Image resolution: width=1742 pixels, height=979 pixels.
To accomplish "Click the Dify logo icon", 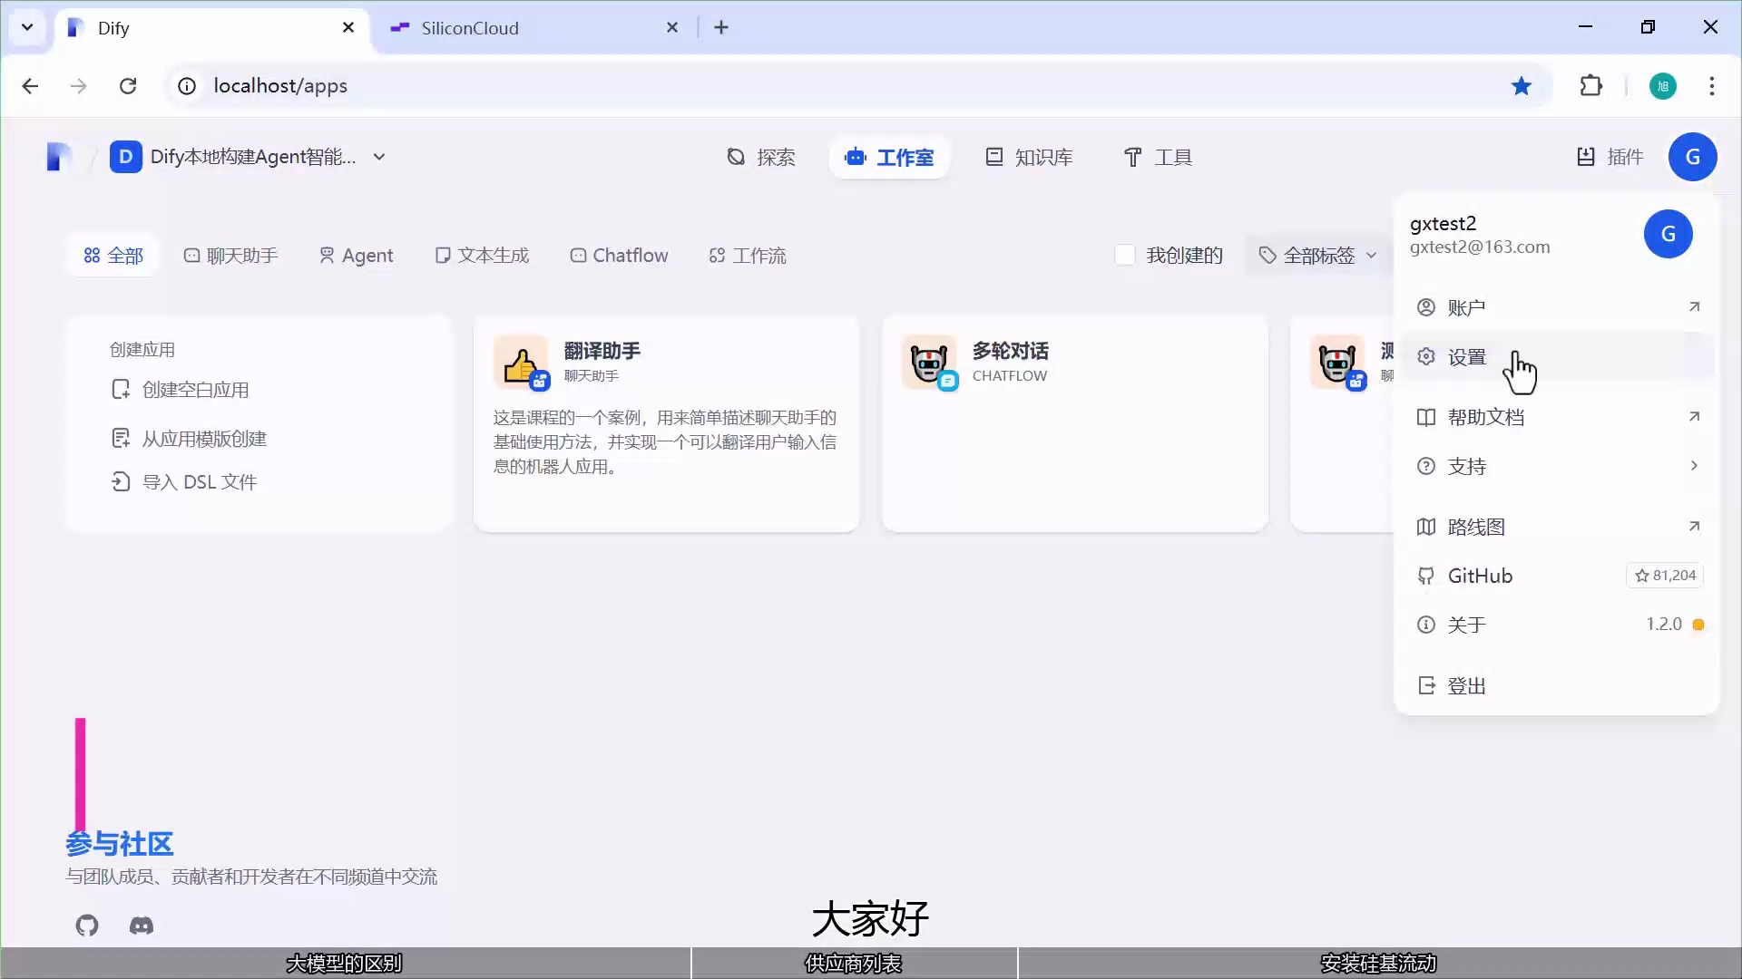I will click(59, 157).
